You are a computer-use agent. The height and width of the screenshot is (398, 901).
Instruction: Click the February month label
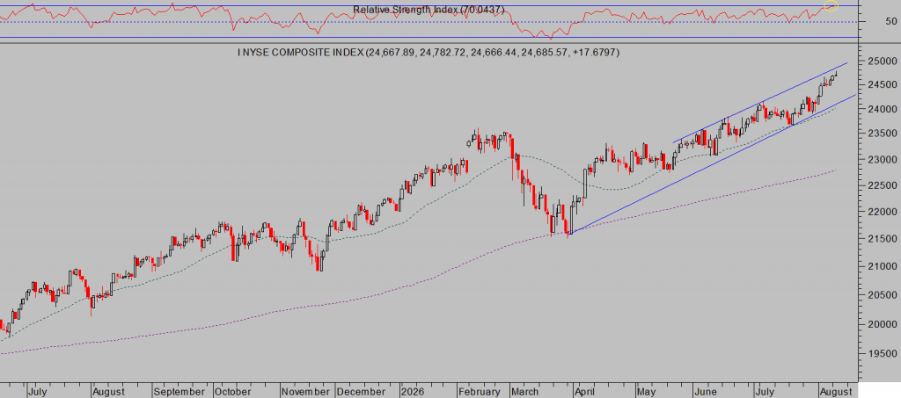480,392
